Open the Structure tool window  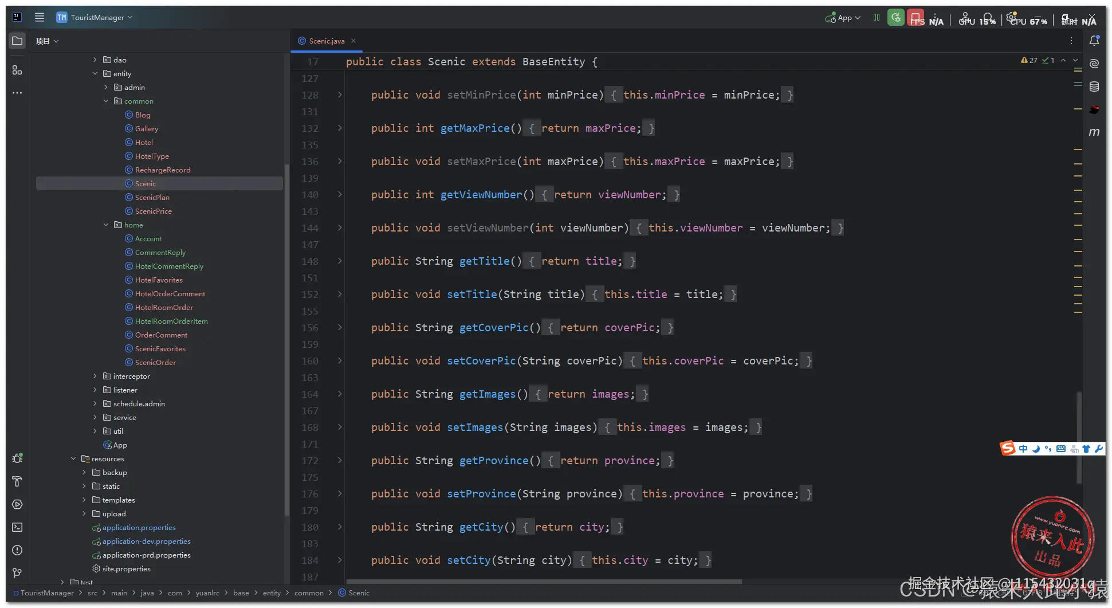(x=17, y=70)
